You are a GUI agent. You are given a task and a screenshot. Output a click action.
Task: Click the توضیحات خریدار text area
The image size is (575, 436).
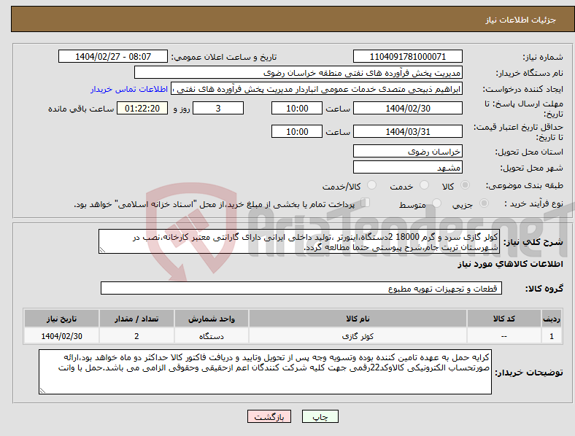(x=265, y=372)
